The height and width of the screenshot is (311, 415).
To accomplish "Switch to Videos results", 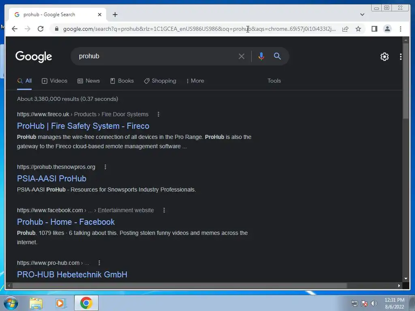I will (55, 81).
